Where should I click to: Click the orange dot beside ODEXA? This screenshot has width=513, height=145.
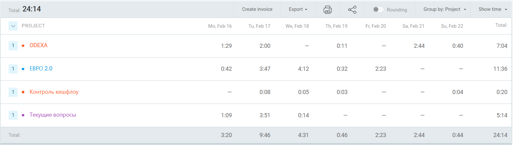pyautogui.click(x=23, y=46)
